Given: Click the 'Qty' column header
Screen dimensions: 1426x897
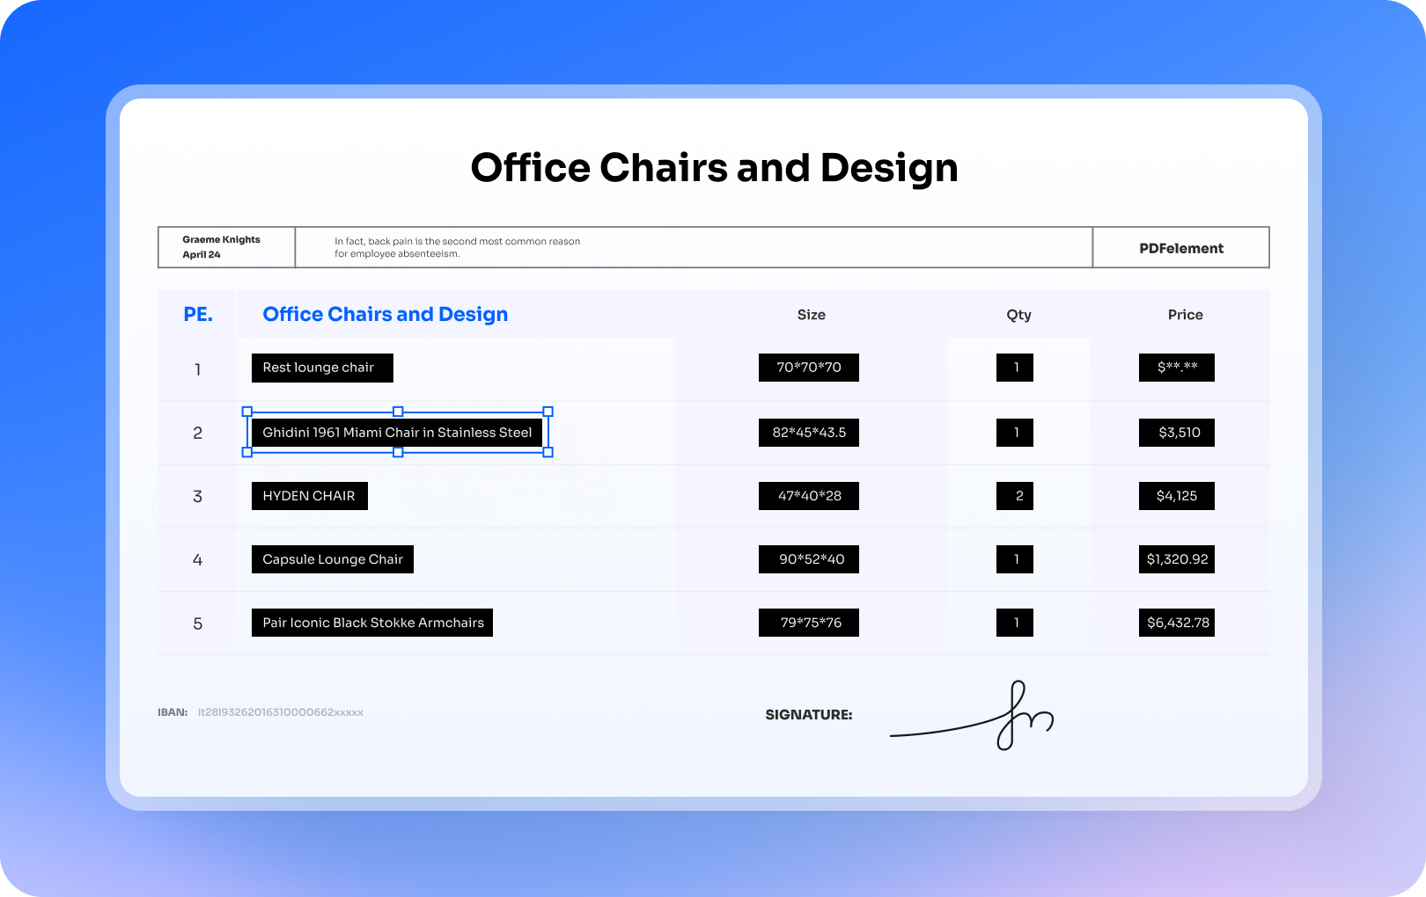Looking at the screenshot, I should (1018, 315).
